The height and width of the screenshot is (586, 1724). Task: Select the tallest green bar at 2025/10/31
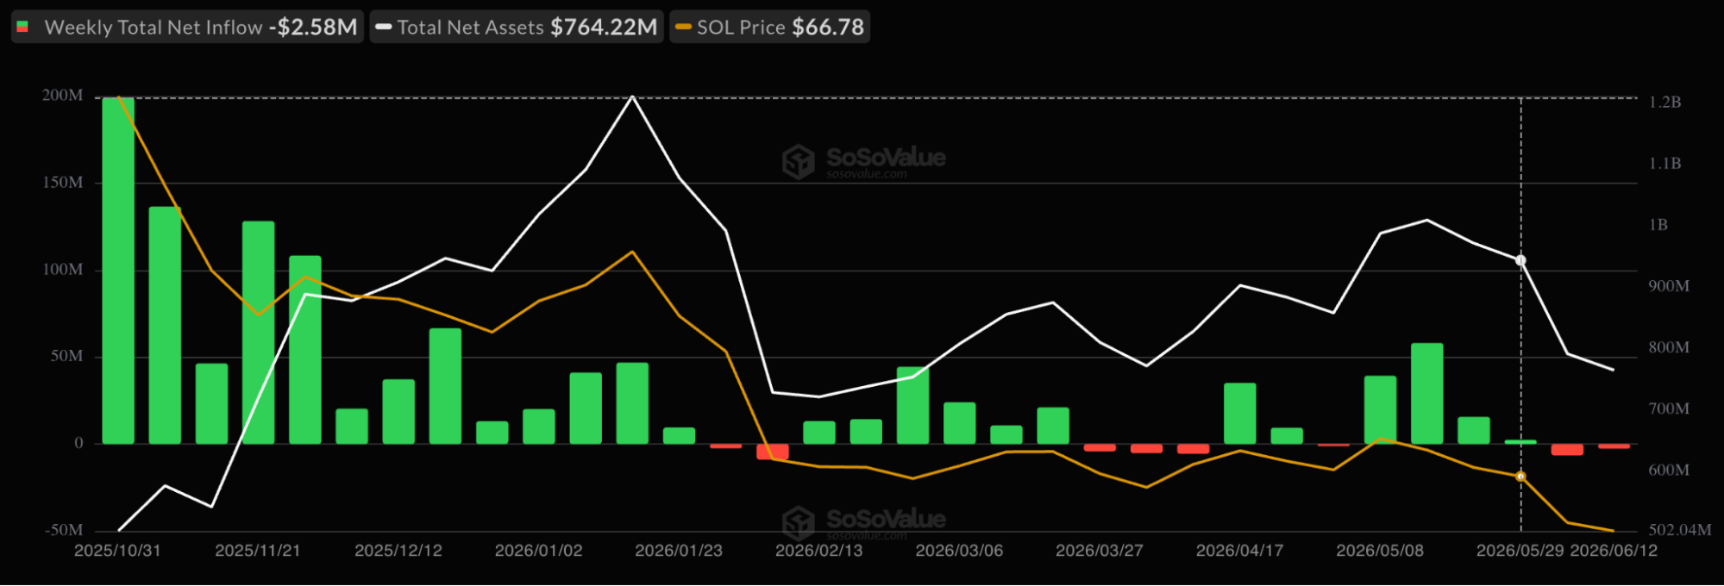click(x=118, y=271)
